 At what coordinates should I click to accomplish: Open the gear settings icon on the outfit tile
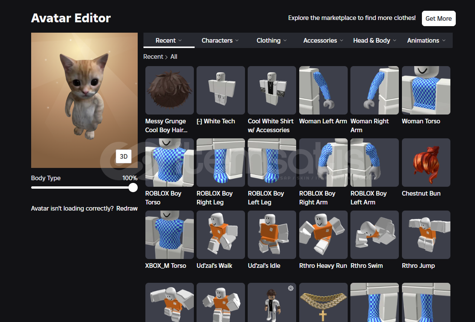(x=291, y=288)
